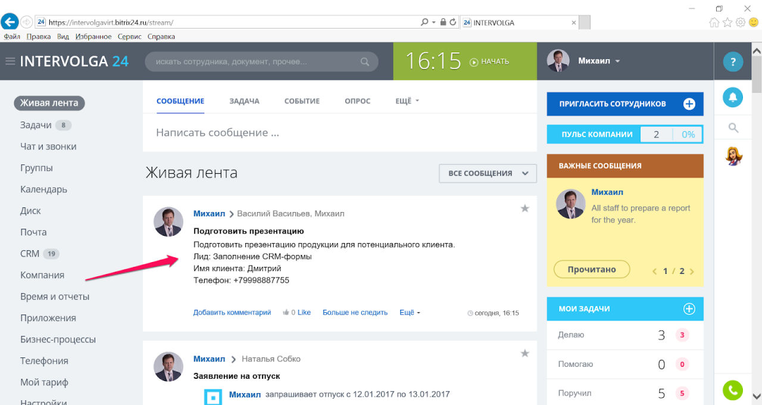Open Поручил tasks counter row
This screenshot has width=762, height=405.
pos(625,393)
